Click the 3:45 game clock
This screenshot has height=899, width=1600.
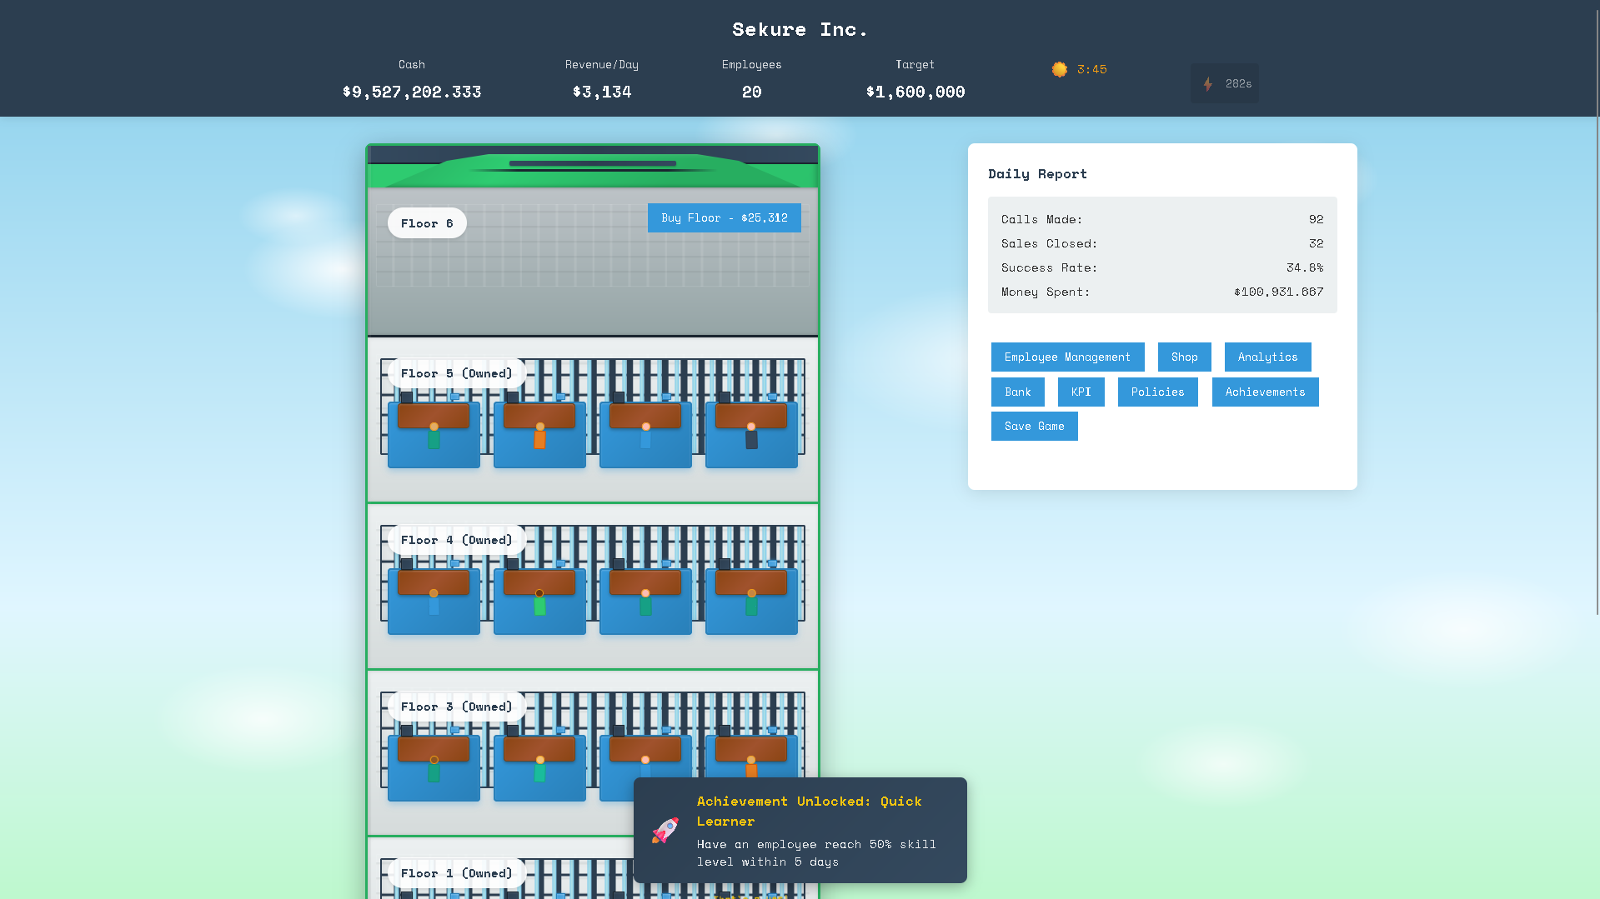coord(1091,69)
